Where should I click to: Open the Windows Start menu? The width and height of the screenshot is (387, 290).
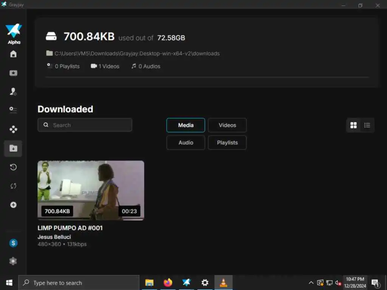[x=9, y=282]
